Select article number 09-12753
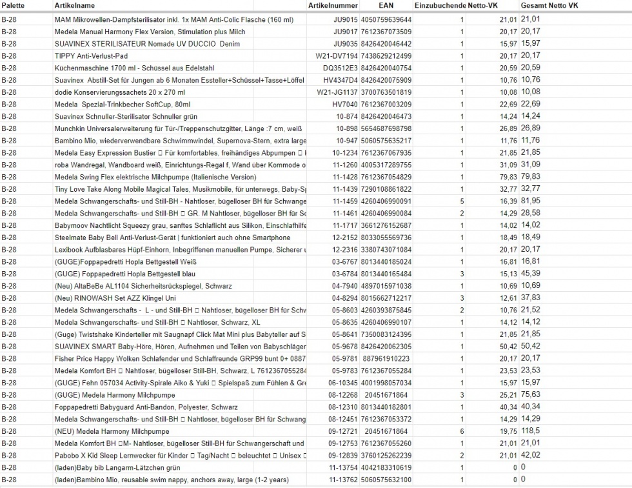 coord(343,443)
